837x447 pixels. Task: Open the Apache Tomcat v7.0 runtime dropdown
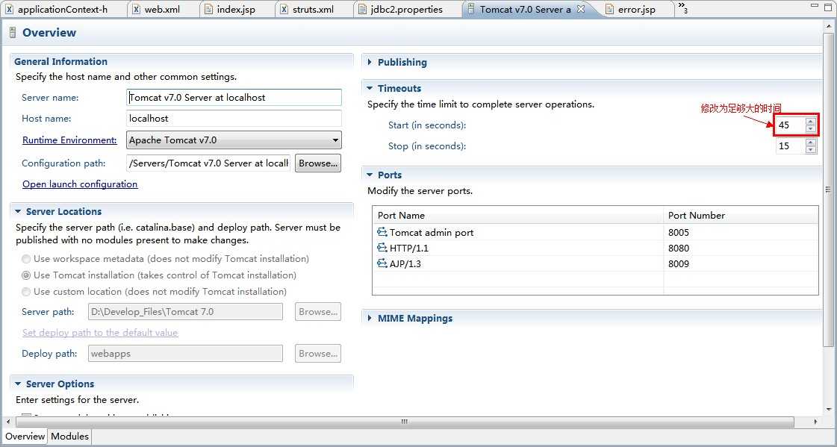pyautogui.click(x=234, y=140)
